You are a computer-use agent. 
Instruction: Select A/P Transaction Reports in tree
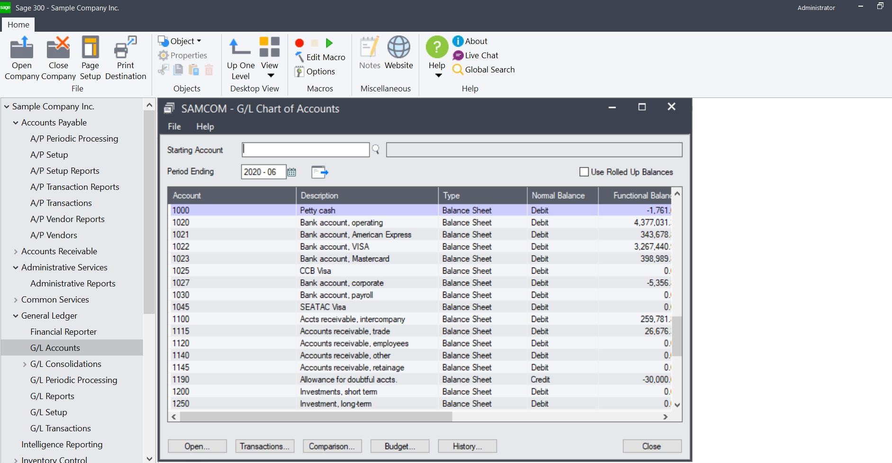[x=75, y=187]
